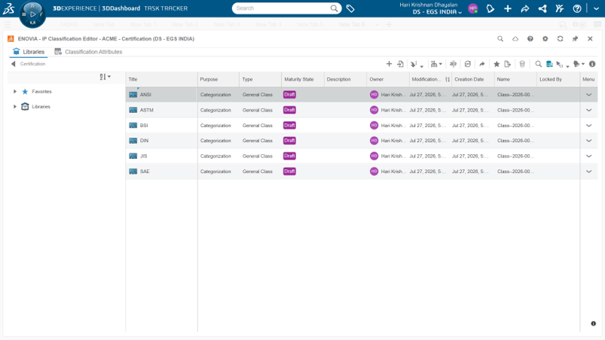Open the help icon in top bar
The image size is (605, 340).
(577, 8)
